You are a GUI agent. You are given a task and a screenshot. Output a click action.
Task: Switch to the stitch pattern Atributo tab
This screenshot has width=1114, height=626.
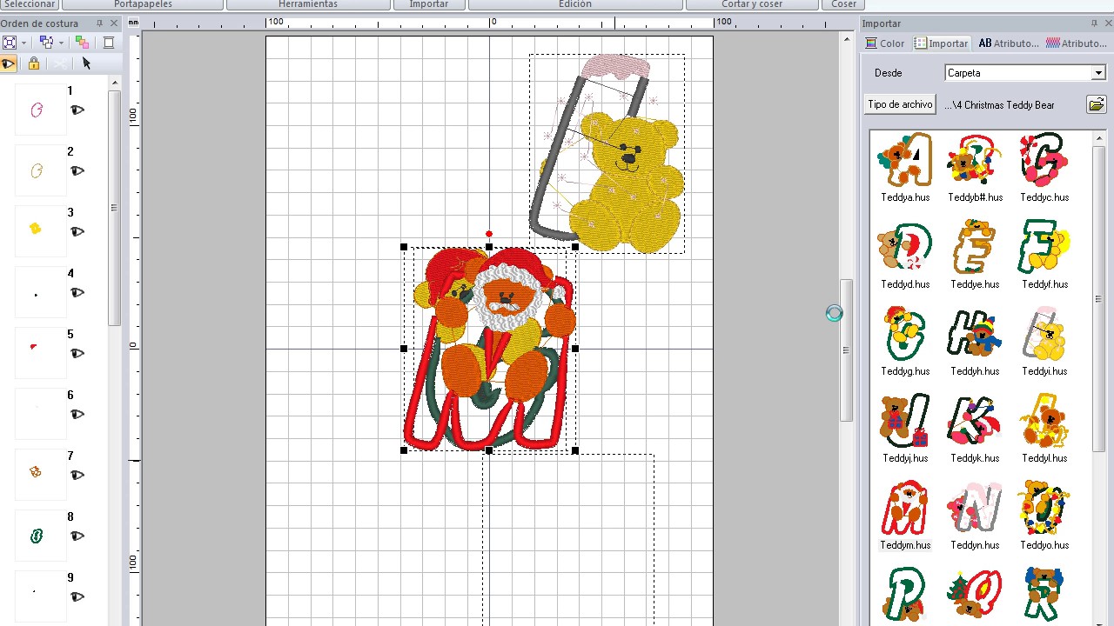click(1076, 43)
